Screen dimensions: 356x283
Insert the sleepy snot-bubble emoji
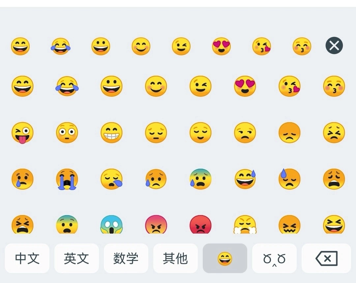[x=111, y=179]
